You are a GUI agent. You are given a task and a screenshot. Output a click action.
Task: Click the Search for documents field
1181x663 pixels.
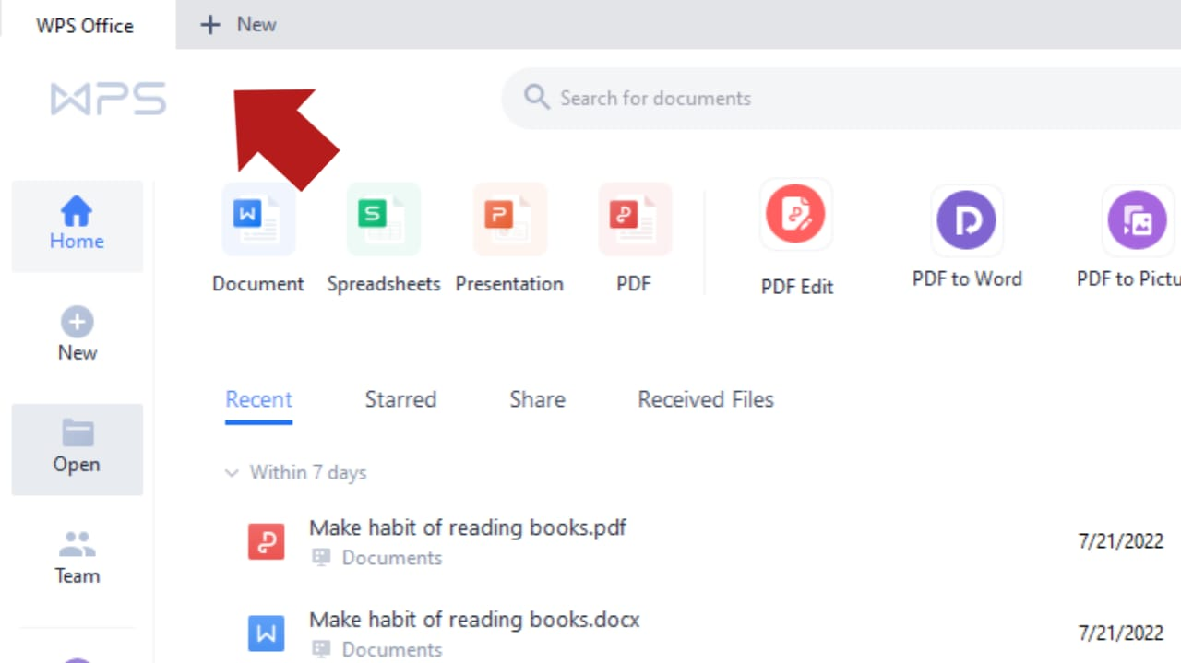[841, 99]
